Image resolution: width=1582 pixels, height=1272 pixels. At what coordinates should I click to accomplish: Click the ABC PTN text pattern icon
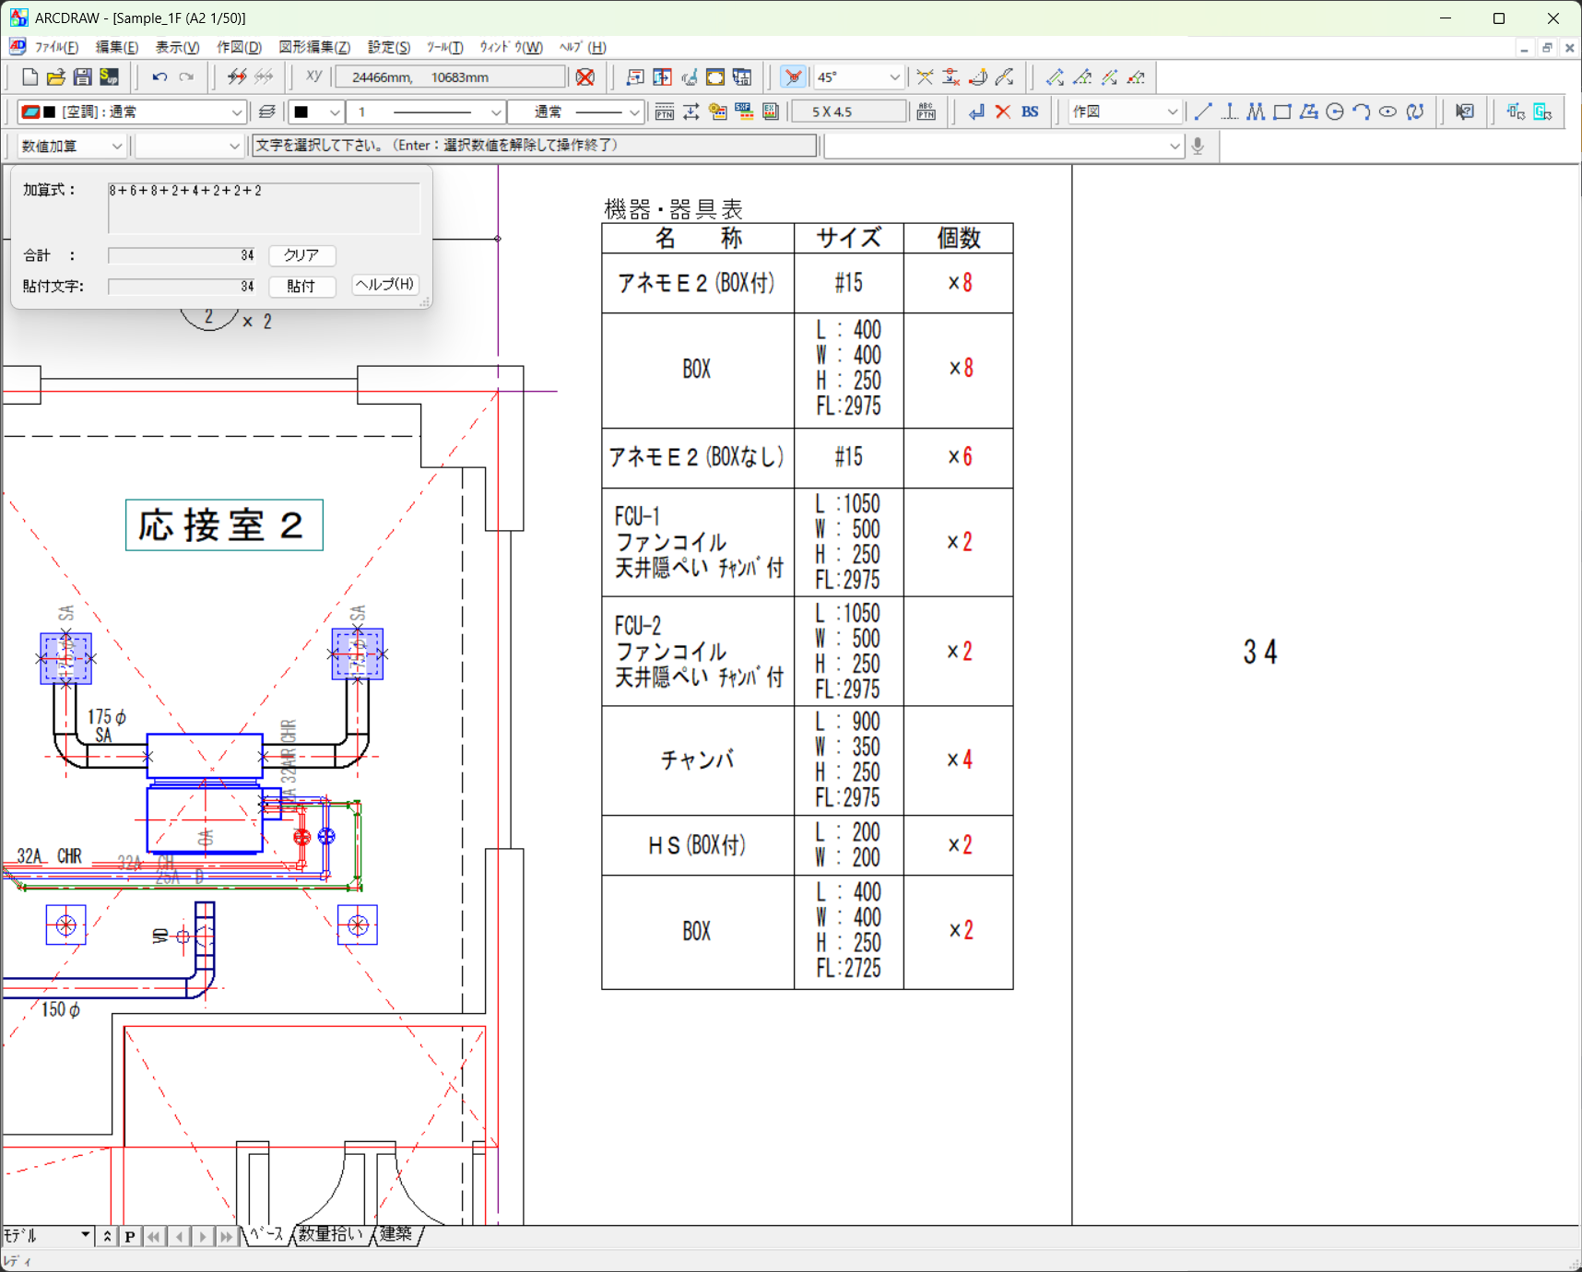(x=927, y=112)
